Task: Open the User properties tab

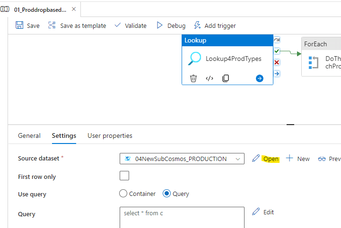Action: tap(110, 135)
